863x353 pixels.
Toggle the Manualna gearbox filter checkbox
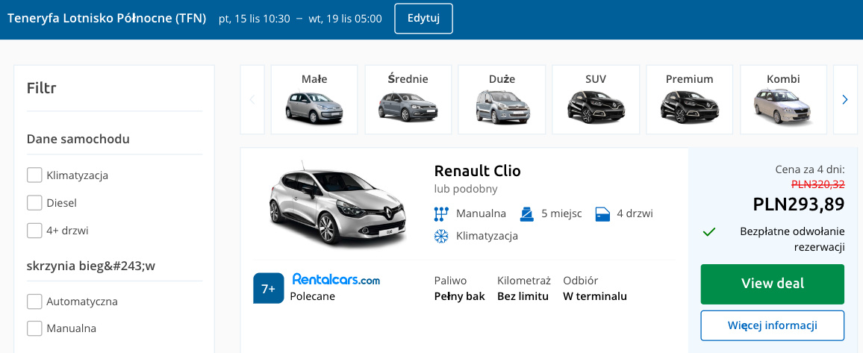coord(34,328)
